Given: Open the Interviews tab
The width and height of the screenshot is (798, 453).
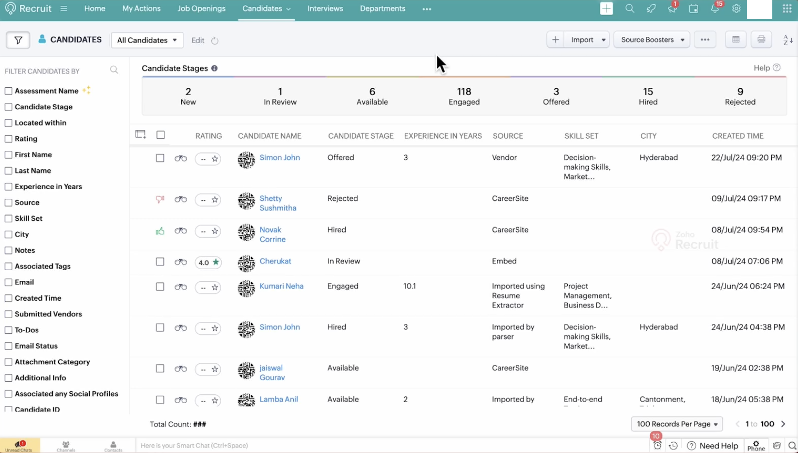Looking at the screenshot, I should click(x=325, y=9).
